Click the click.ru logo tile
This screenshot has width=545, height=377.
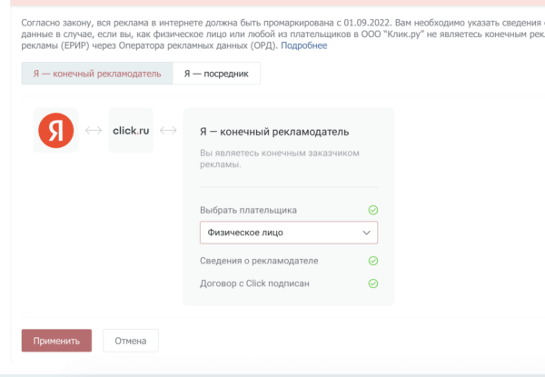[130, 131]
